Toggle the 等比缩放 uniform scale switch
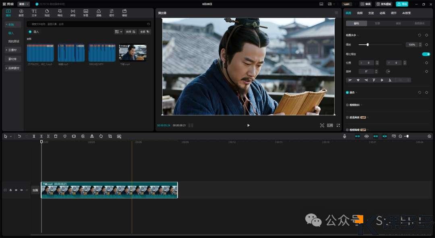This screenshot has width=435, height=238. point(426,54)
